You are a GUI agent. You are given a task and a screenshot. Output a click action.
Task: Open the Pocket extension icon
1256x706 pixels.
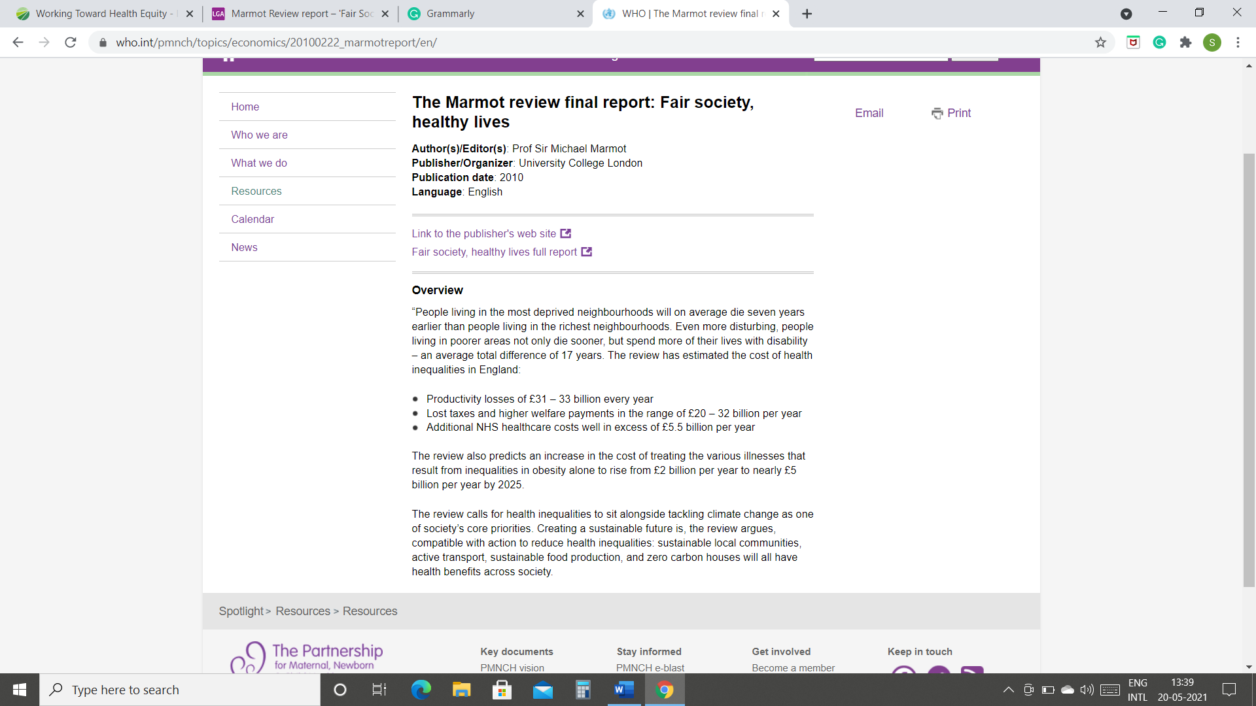click(x=1133, y=42)
